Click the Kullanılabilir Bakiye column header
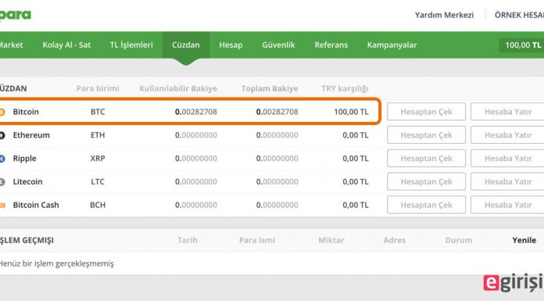This screenshot has width=544, height=301. point(178,88)
